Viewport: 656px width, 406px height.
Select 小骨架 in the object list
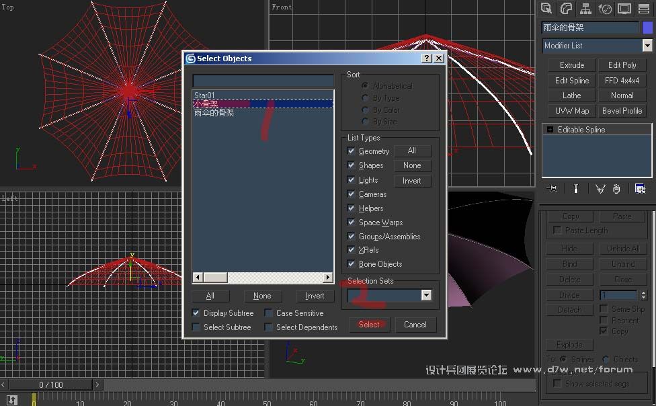click(x=263, y=104)
